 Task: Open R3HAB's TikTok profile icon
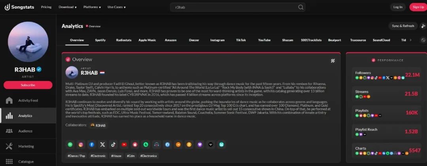click(113, 145)
